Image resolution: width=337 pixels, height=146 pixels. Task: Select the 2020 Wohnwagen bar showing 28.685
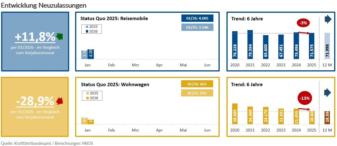coord(235,114)
